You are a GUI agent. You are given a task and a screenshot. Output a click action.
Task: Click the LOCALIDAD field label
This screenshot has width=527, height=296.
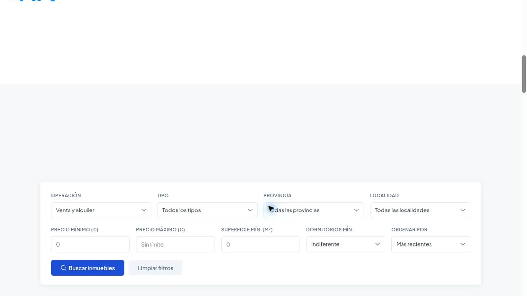click(384, 195)
